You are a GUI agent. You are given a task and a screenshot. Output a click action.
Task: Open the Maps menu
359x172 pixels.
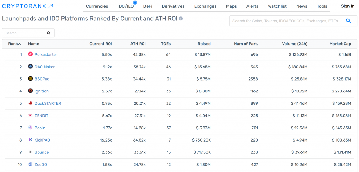pyautogui.click(x=231, y=6)
